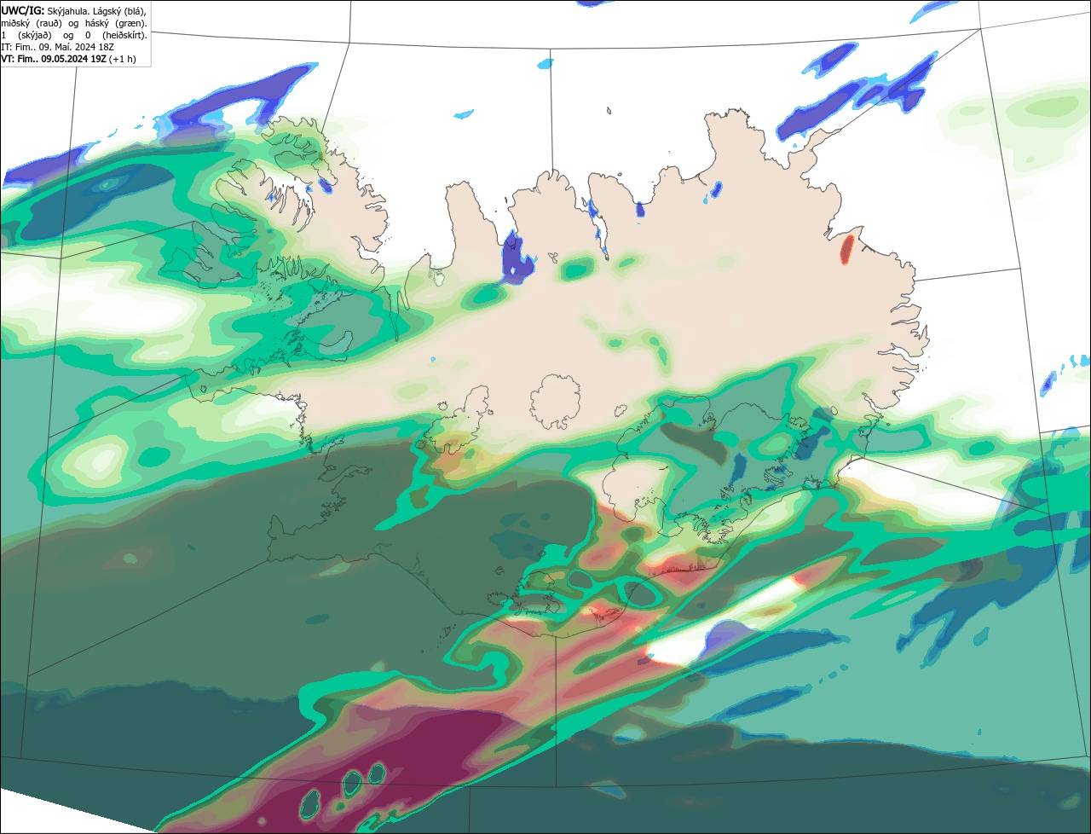Click the word "Skýjahula" in the legend
Viewport: 1091px width, 834px height.
pyautogui.click(x=67, y=12)
